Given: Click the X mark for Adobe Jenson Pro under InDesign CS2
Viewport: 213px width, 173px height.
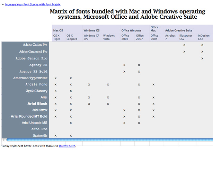Looking at the screenshot, I should 202,58.
